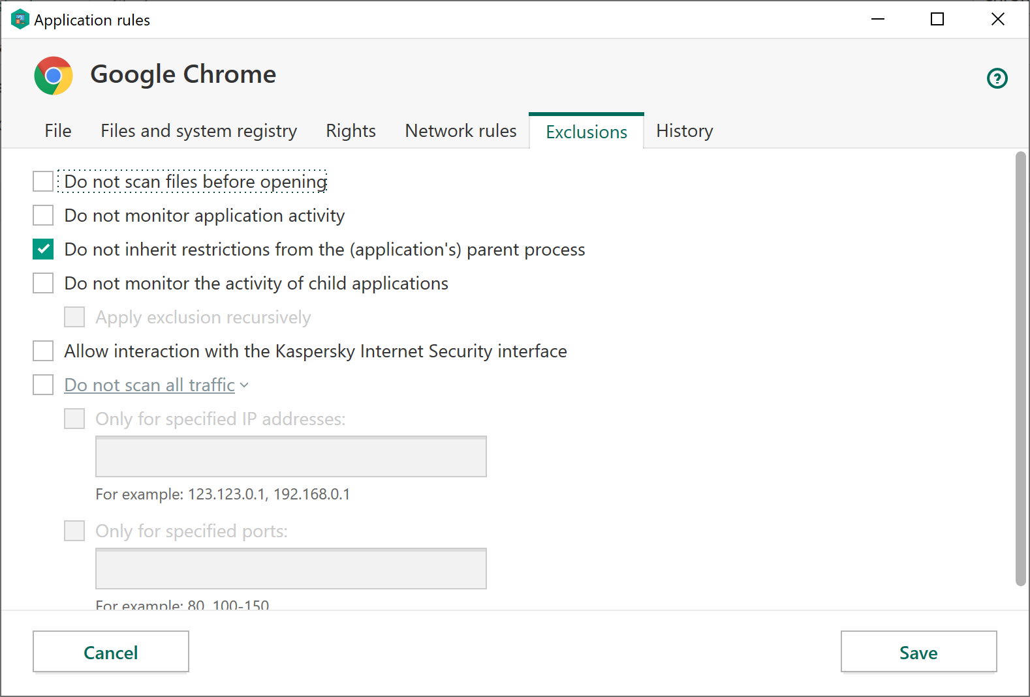The width and height of the screenshot is (1030, 697).
Task: Uncheck 'Do not inherit restrictions' option
Action: point(43,249)
